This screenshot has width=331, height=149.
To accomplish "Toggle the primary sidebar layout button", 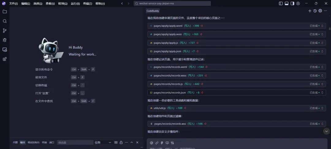I will click(x=281, y=3).
